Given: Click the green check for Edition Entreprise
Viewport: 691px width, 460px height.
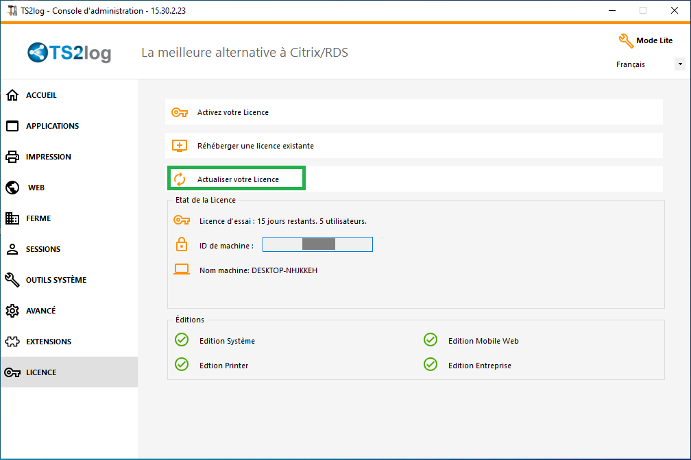Looking at the screenshot, I should 431,364.
